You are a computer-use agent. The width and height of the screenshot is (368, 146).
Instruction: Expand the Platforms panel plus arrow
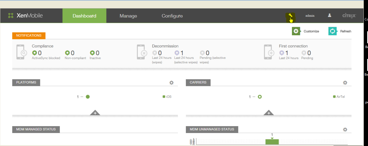tap(95, 113)
